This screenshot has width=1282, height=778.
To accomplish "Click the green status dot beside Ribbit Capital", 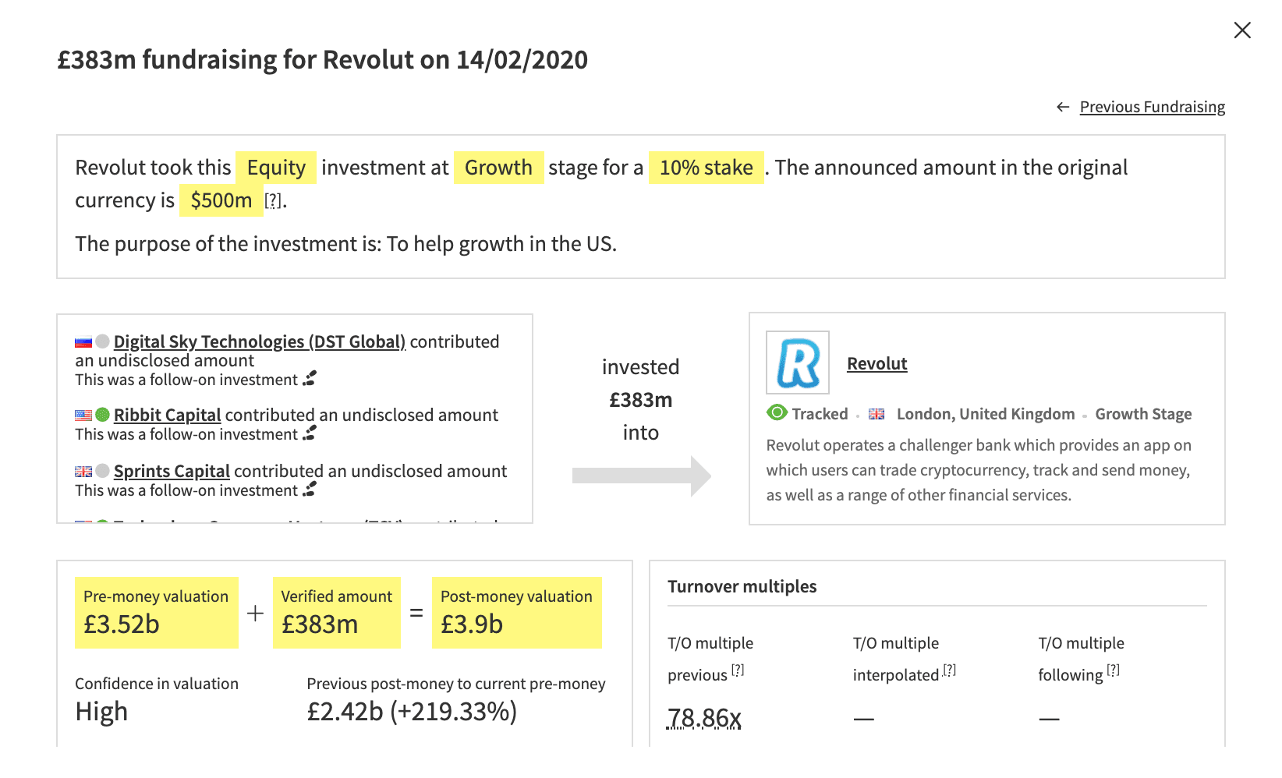I will click(102, 415).
